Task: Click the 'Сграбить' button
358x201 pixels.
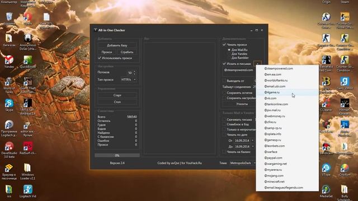Action: tap(127, 52)
